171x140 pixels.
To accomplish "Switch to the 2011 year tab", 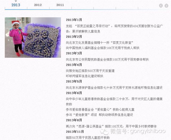I will tap(60, 5).
